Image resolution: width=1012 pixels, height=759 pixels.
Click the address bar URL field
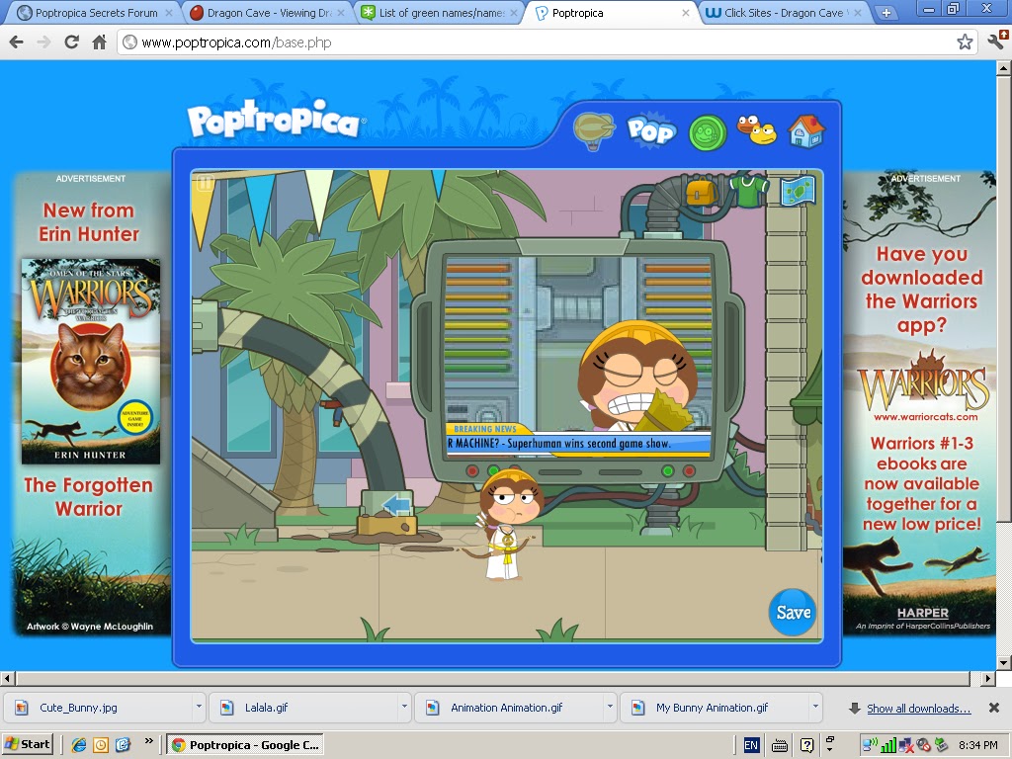543,42
